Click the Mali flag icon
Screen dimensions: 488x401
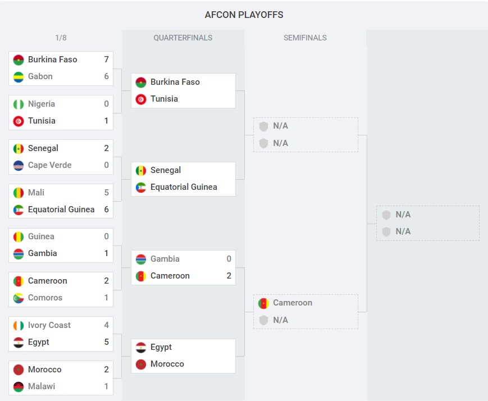pyautogui.click(x=19, y=193)
